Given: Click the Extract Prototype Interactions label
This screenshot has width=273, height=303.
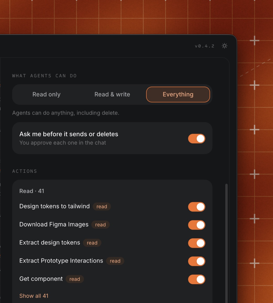Looking at the screenshot, I should [x=61, y=261].
